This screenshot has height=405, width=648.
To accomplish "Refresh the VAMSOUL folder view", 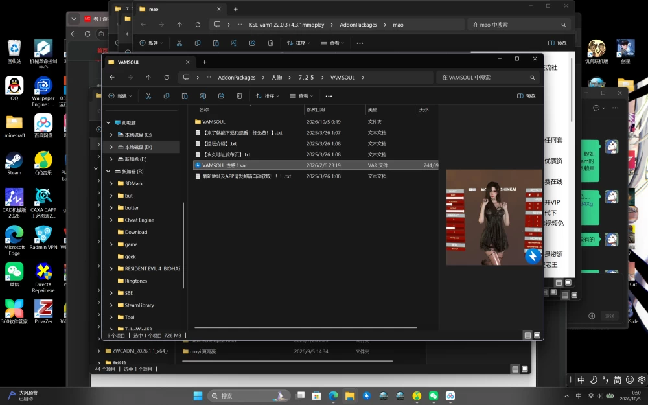I will tap(167, 77).
